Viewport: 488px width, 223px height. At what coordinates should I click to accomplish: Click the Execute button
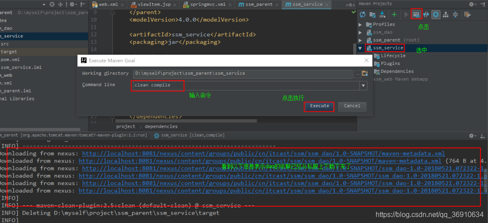(x=319, y=106)
